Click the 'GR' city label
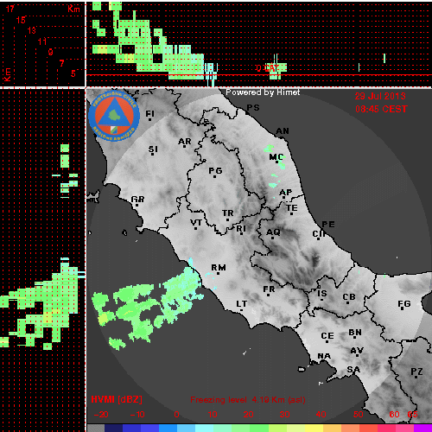The image size is (432, 432). 137,200
